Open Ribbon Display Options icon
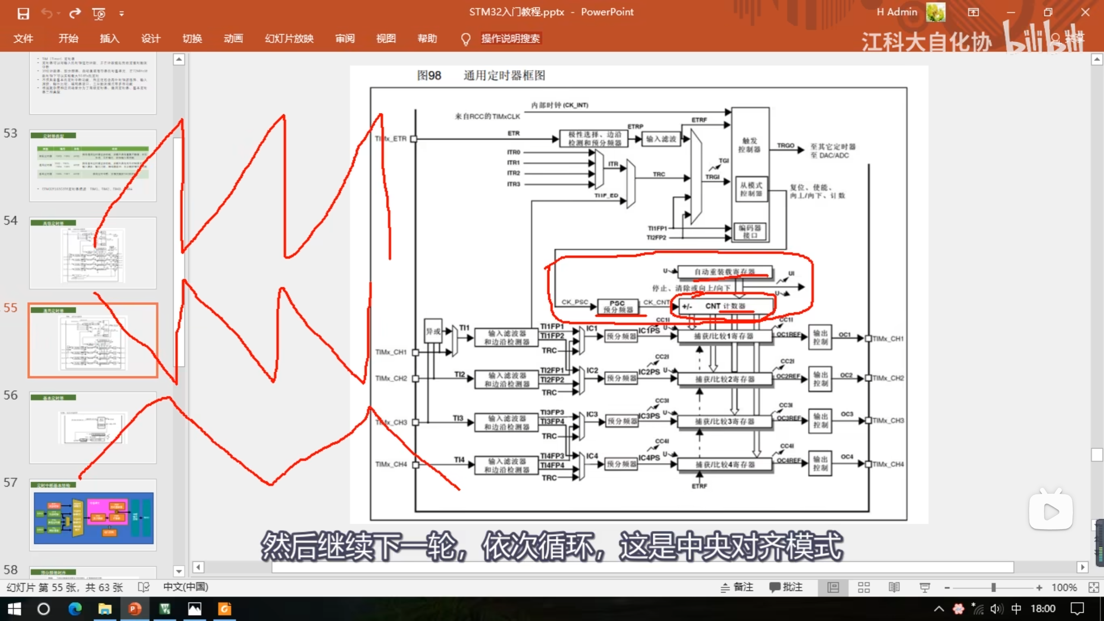1104x621 pixels. click(973, 12)
